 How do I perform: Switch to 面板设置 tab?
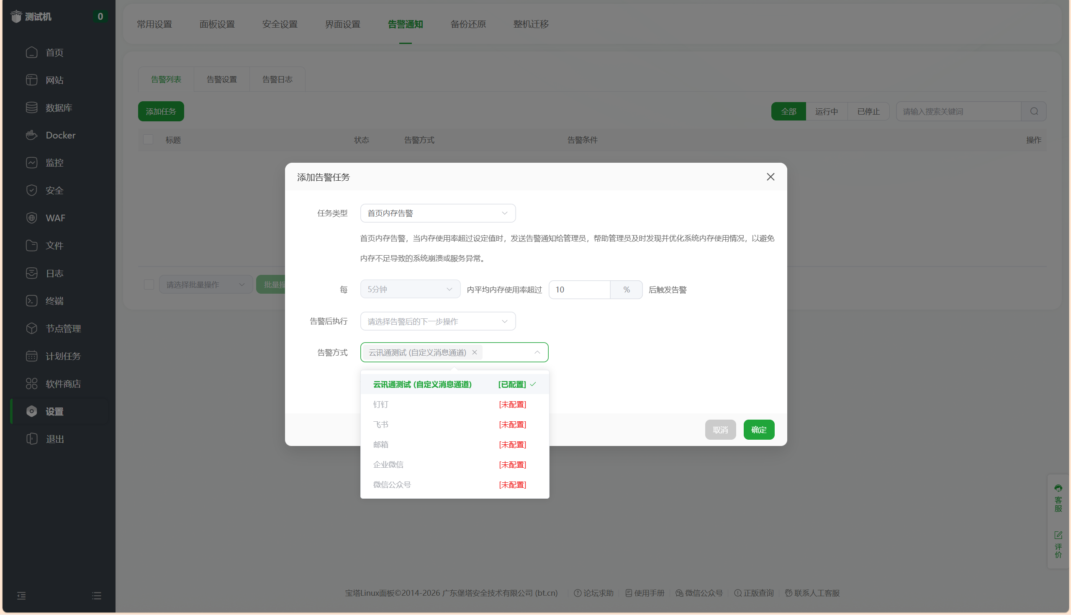[217, 24]
